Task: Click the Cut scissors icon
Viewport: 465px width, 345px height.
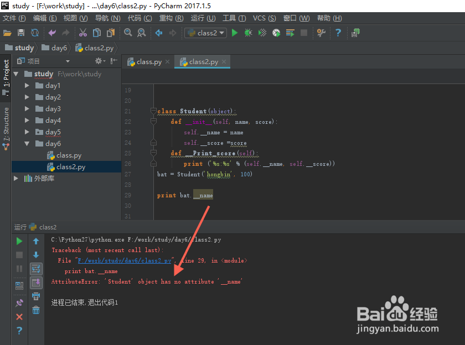Action: click(83, 33)
